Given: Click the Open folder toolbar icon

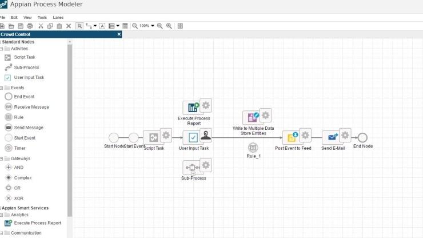Looking at the screenshot, I should point(11,26).
